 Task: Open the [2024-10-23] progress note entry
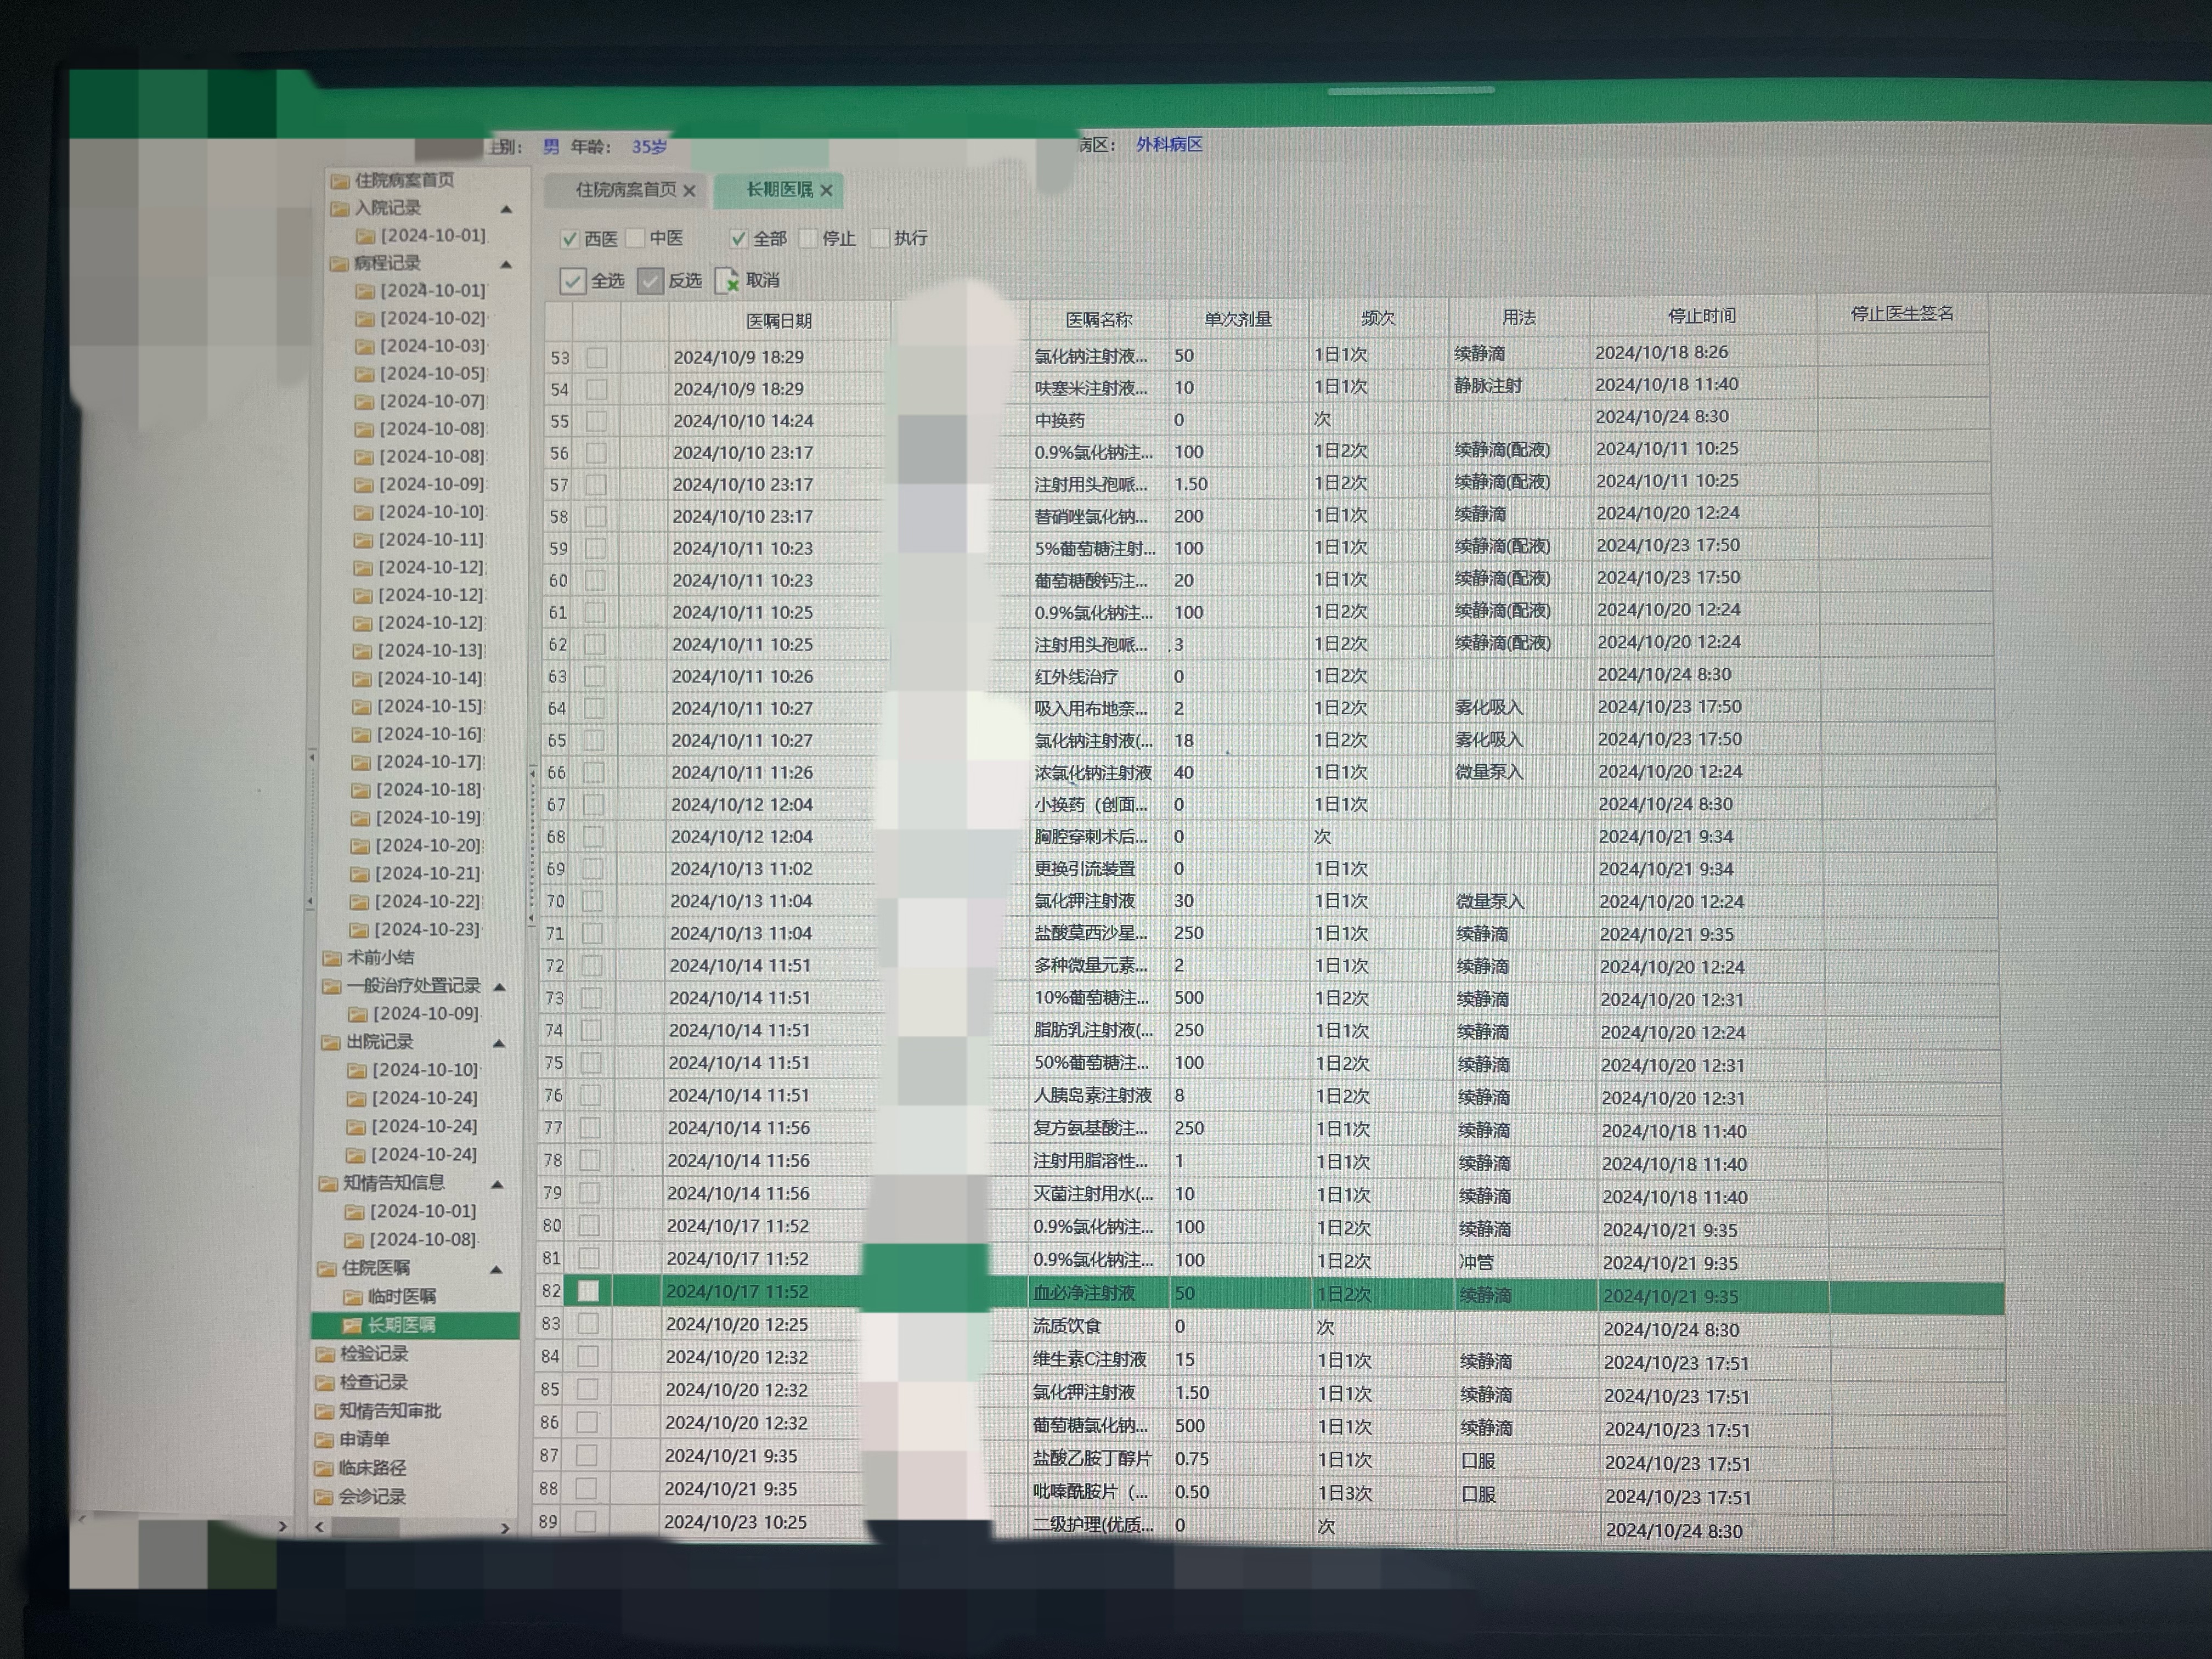(416, 929)
